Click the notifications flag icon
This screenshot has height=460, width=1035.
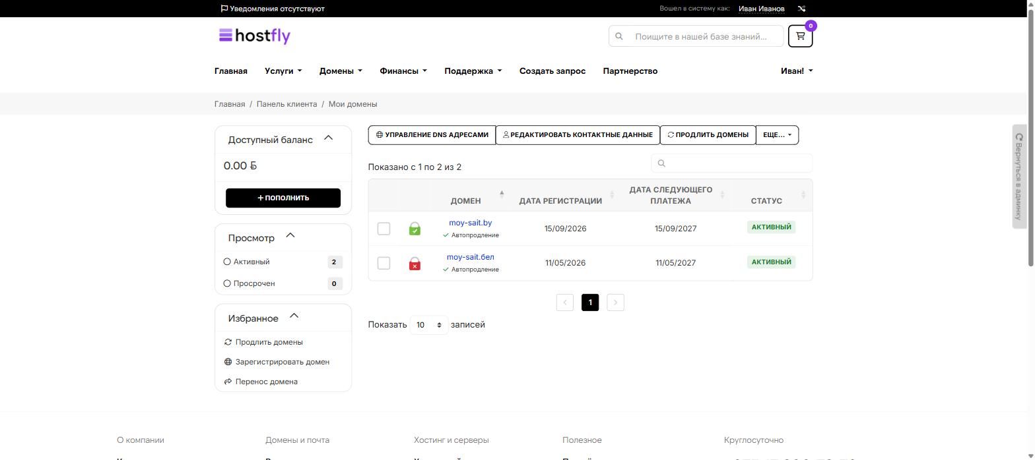click(224, 9)
